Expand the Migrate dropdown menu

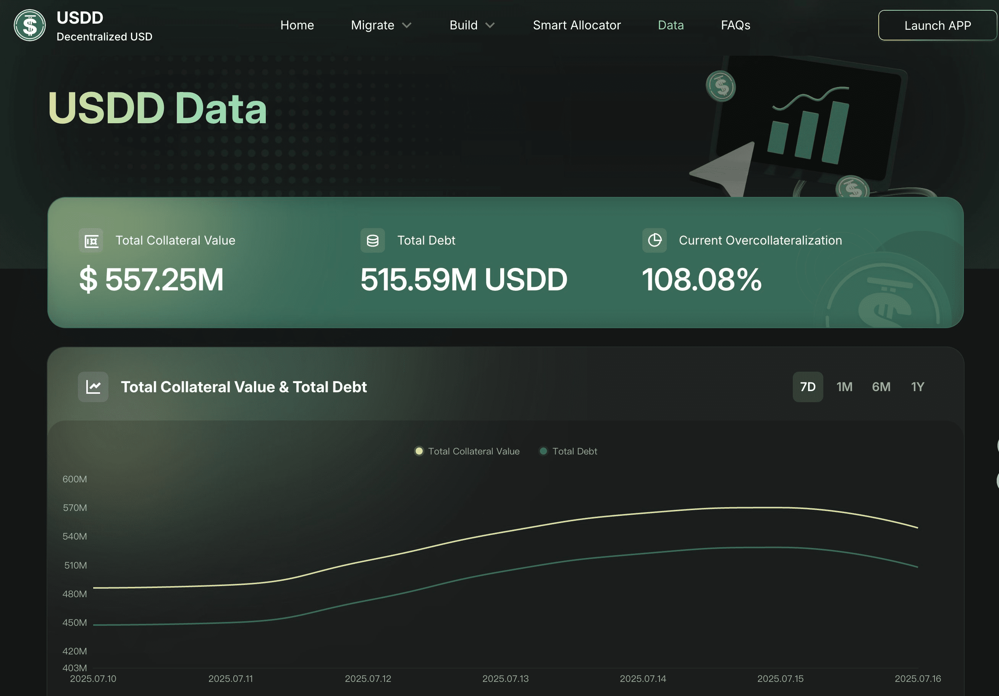coord(372,25)
